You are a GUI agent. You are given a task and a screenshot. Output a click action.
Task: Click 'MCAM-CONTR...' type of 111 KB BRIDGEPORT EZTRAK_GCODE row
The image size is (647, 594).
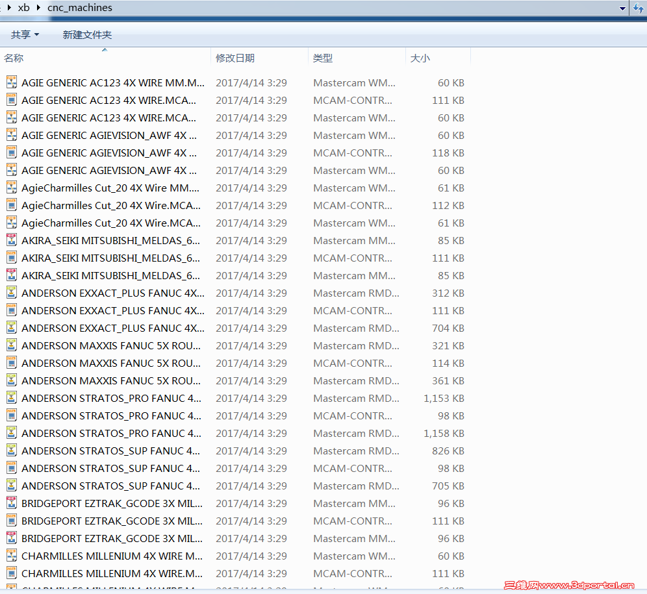tap(353, 521)
